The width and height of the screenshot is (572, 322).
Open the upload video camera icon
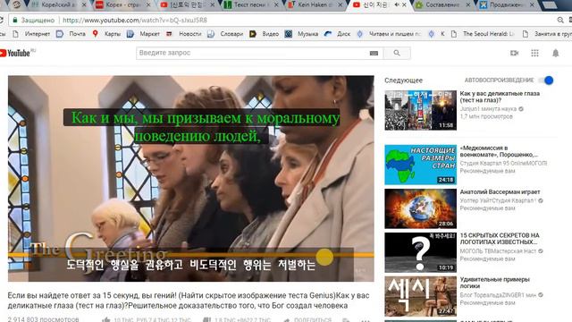(515, 53)
